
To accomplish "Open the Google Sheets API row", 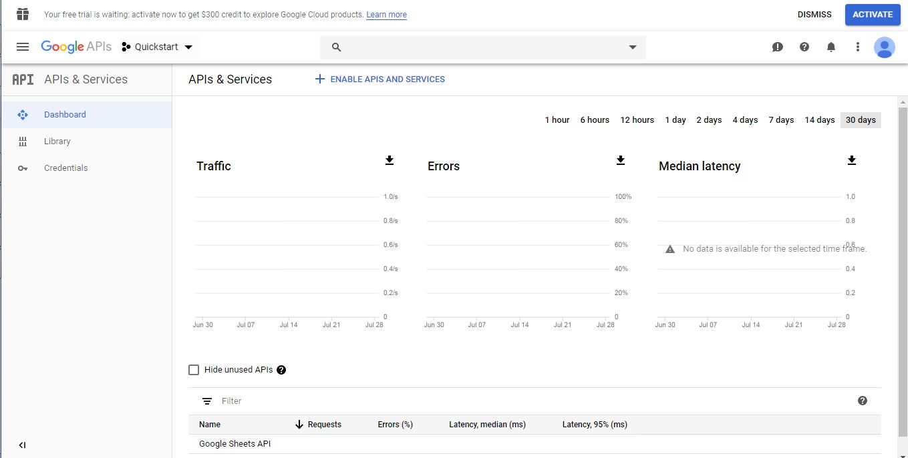I will point(235,443).
